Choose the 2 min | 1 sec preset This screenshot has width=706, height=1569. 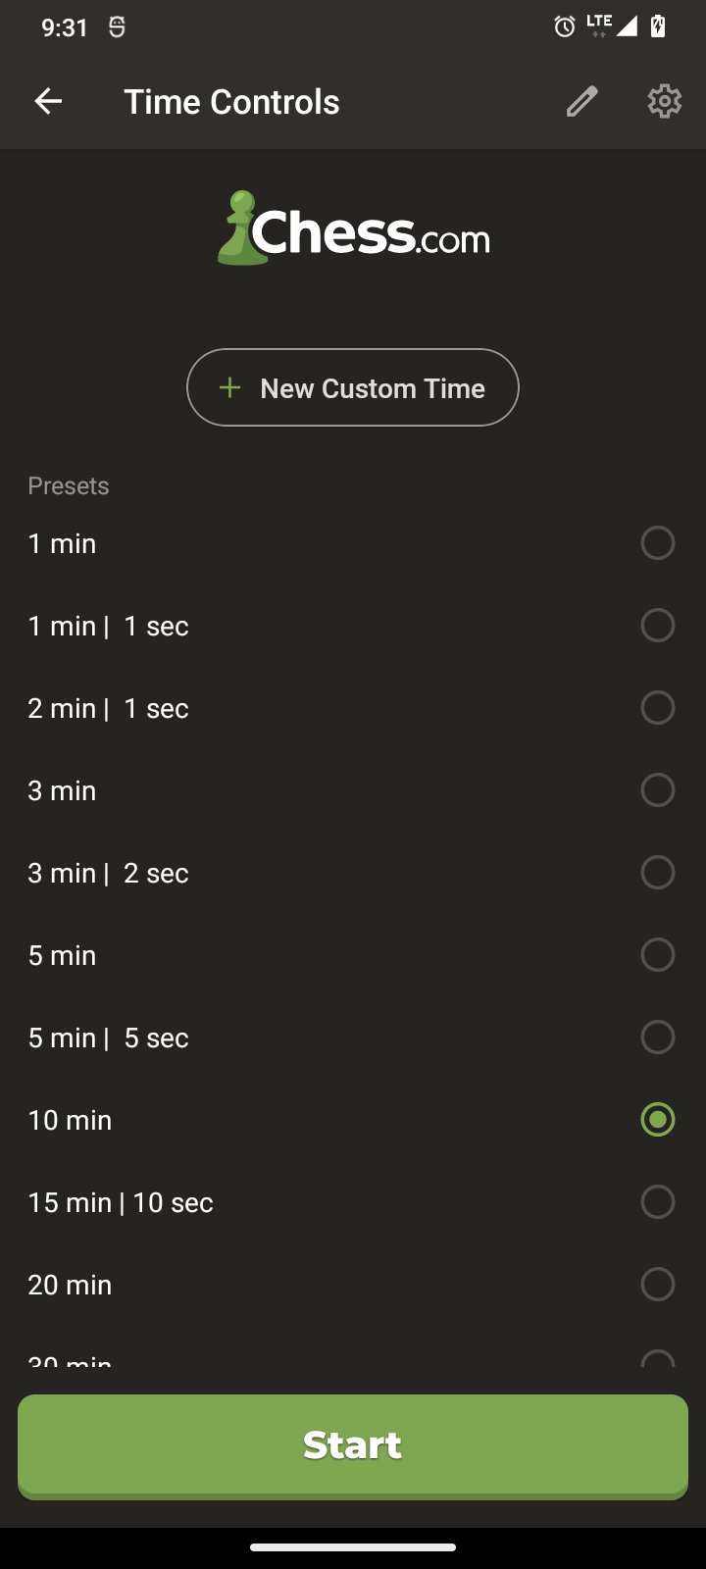coord(108,708)
